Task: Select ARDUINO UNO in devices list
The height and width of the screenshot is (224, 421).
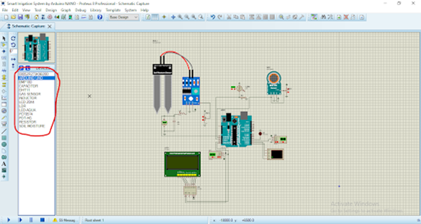Action: pos(37,78)
